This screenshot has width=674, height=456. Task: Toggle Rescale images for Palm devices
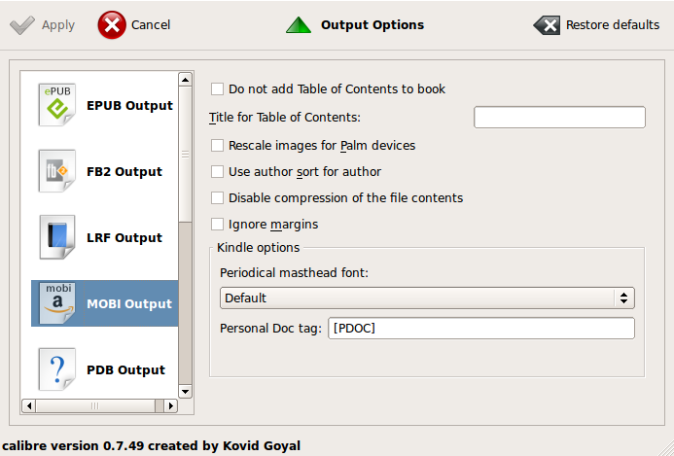217,146
